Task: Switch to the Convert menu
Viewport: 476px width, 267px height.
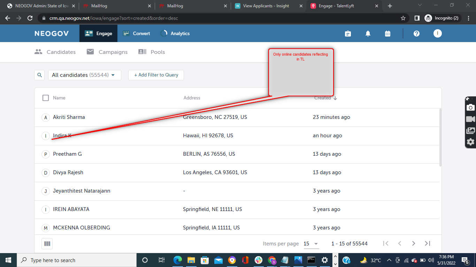Action: 137,34
